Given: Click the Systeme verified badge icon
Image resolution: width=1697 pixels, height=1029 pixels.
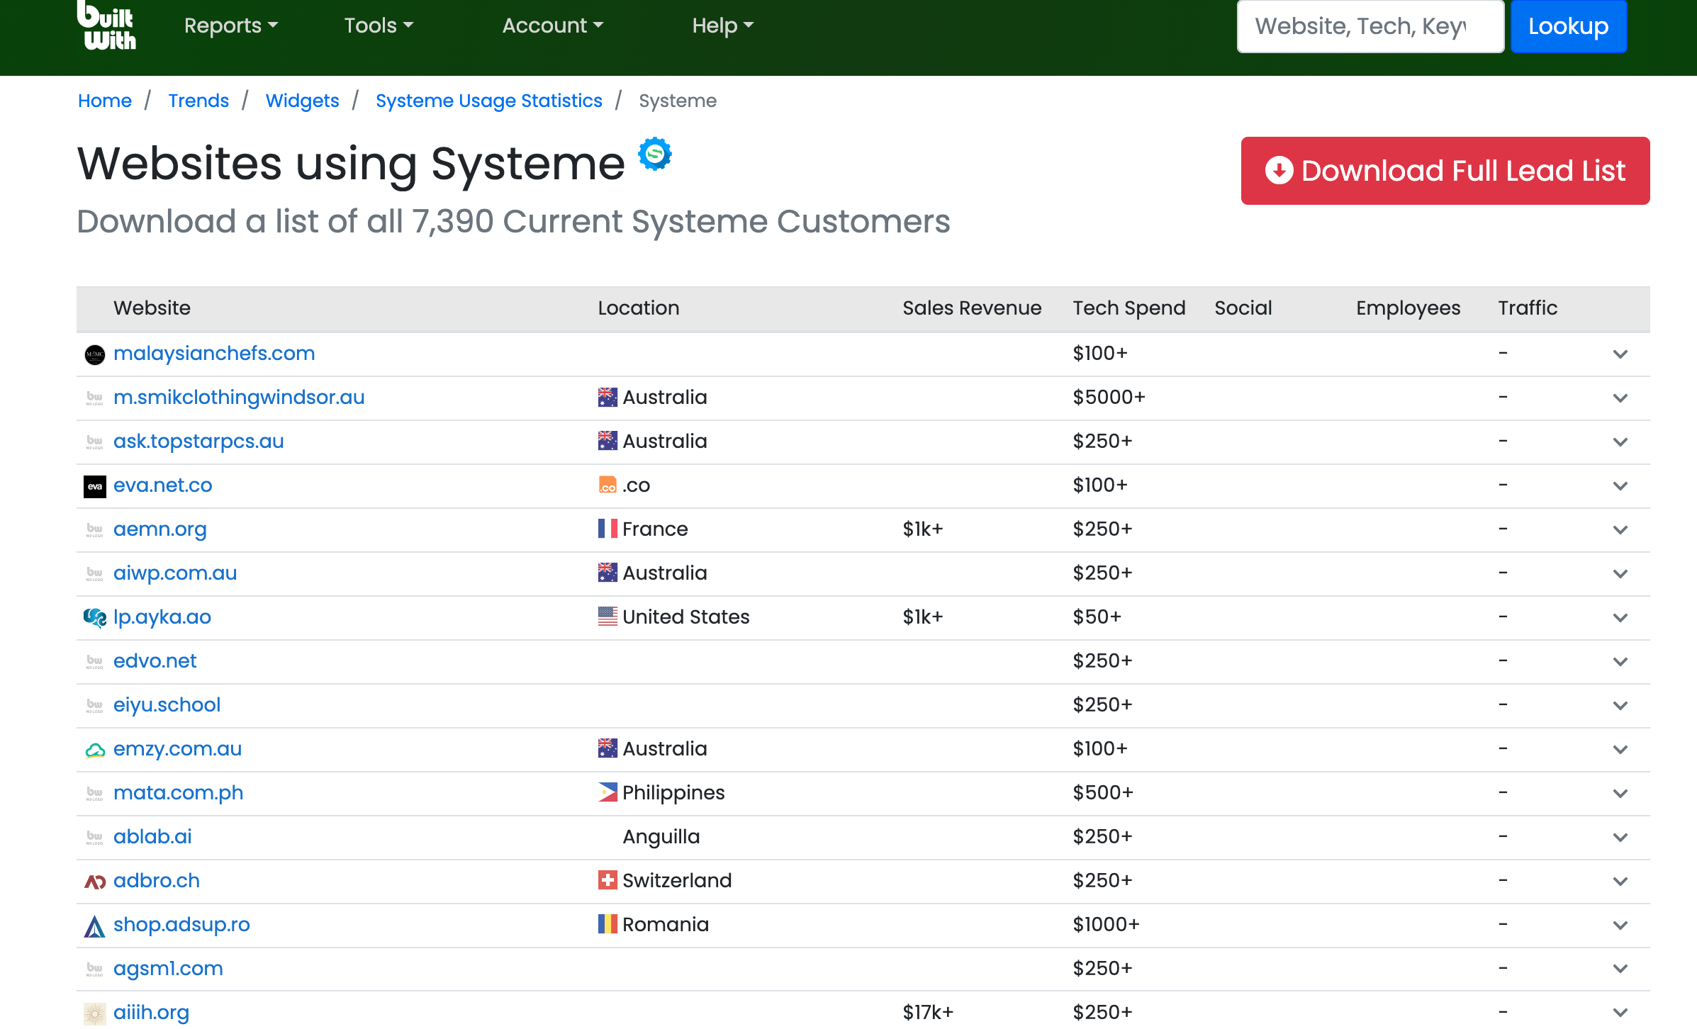Looking at the screenshot, I should coord(654,154).
